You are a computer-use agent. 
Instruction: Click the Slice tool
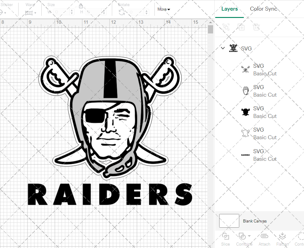[226, 239]
